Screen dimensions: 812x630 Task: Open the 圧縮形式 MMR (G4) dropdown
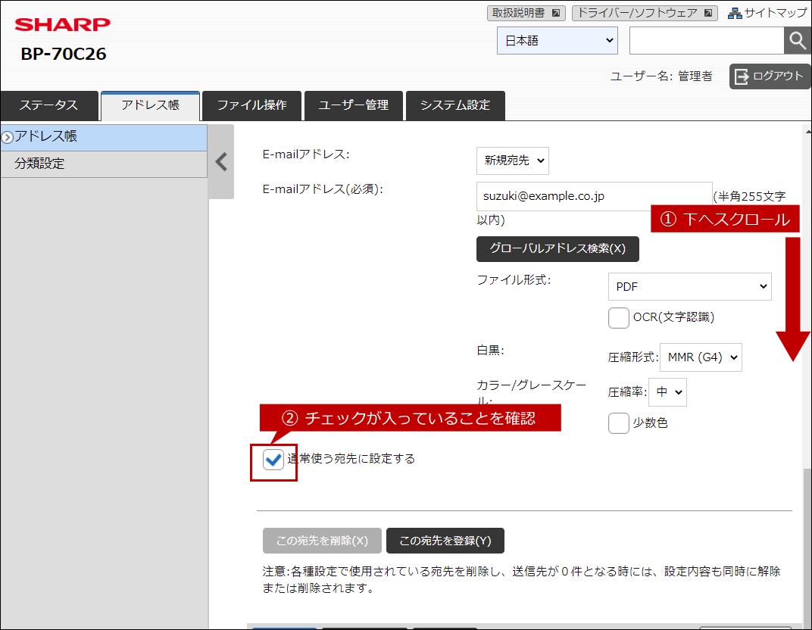coord(701,357)
